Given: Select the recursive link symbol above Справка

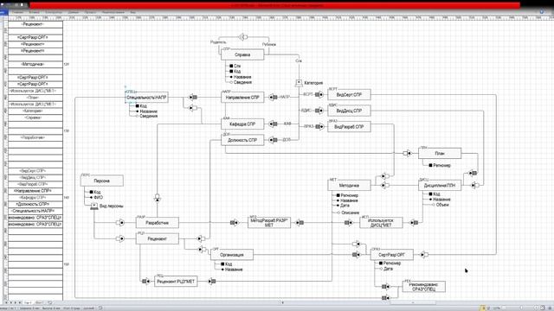Looking at the screenshot, I should pyautogui.click(x=243, y=36).
